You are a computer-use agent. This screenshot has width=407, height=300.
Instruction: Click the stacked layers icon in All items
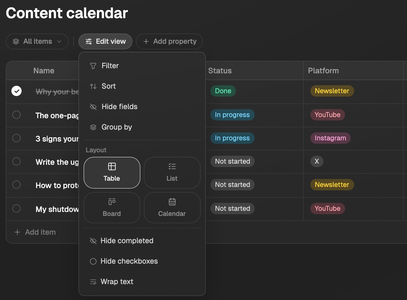coord(16,41)
